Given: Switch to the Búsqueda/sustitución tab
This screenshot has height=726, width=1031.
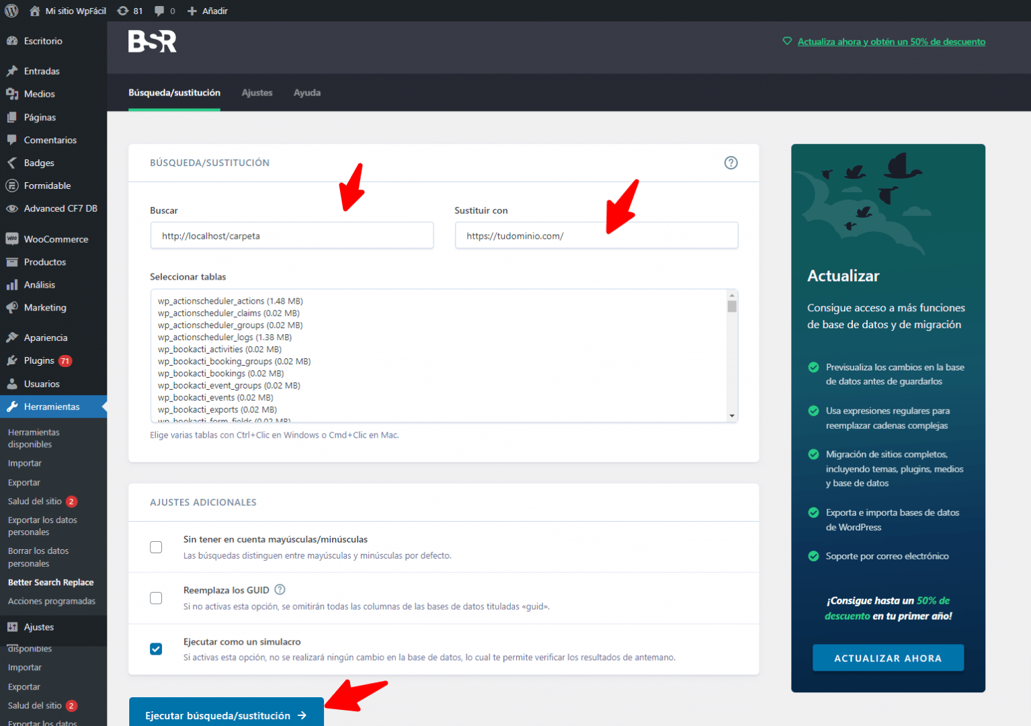Looking at the screenshot, I should pos(174,93).
